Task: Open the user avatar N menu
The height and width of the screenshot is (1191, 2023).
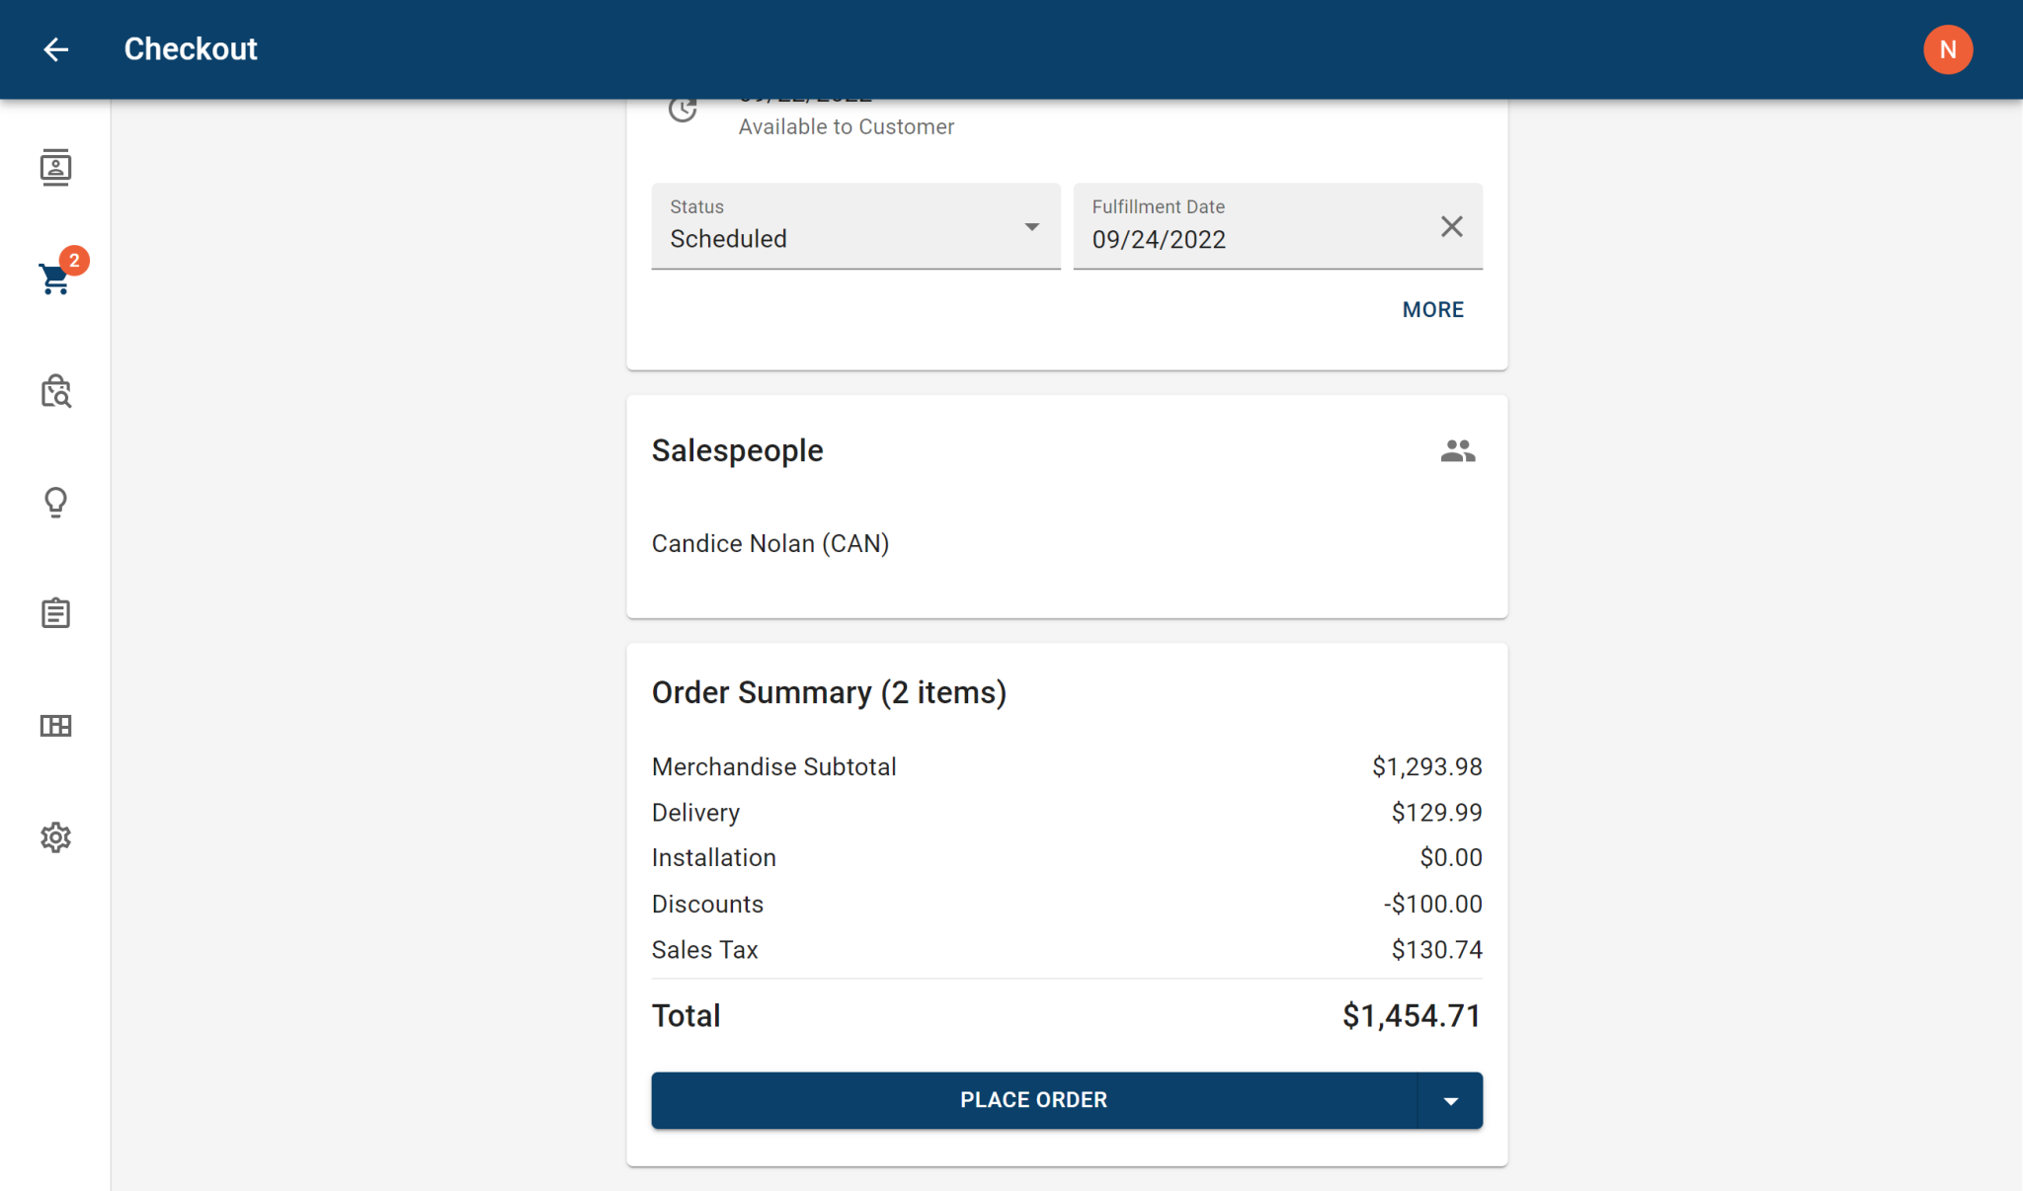Action: coord(1947,49)
